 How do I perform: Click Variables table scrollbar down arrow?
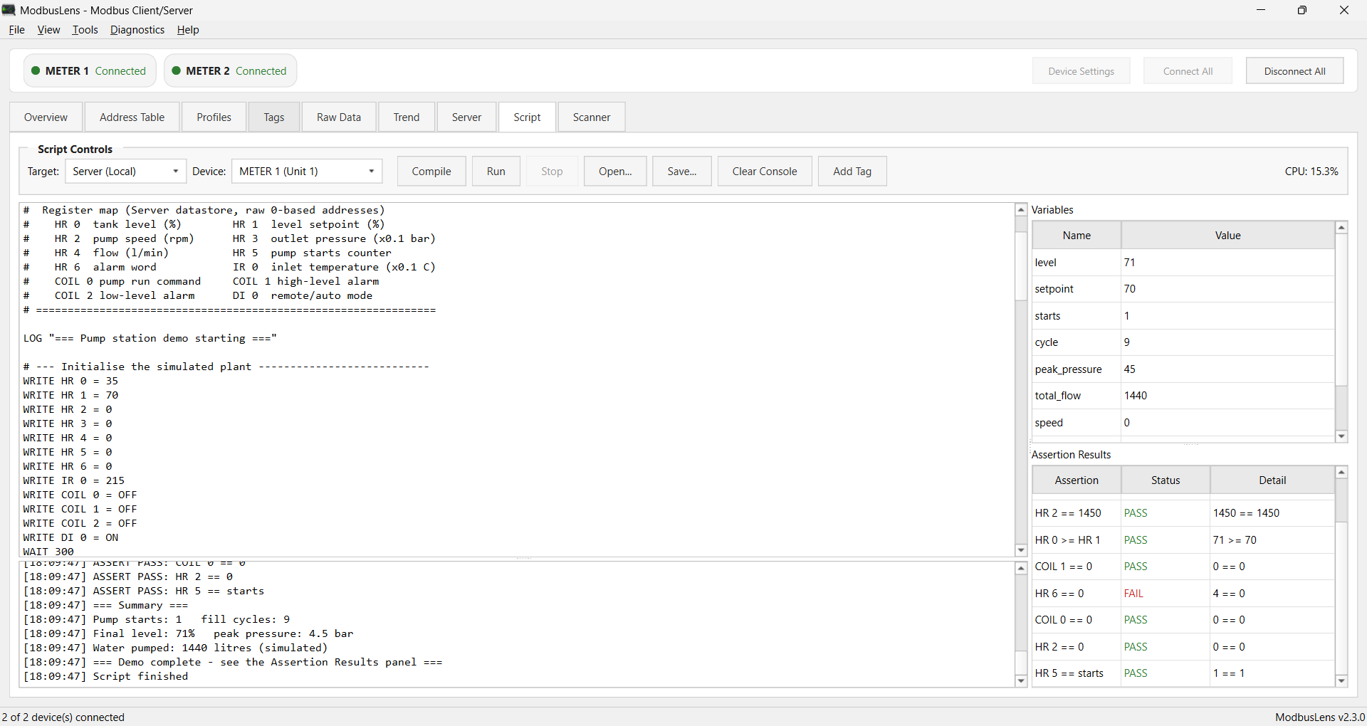(1341, 436)
